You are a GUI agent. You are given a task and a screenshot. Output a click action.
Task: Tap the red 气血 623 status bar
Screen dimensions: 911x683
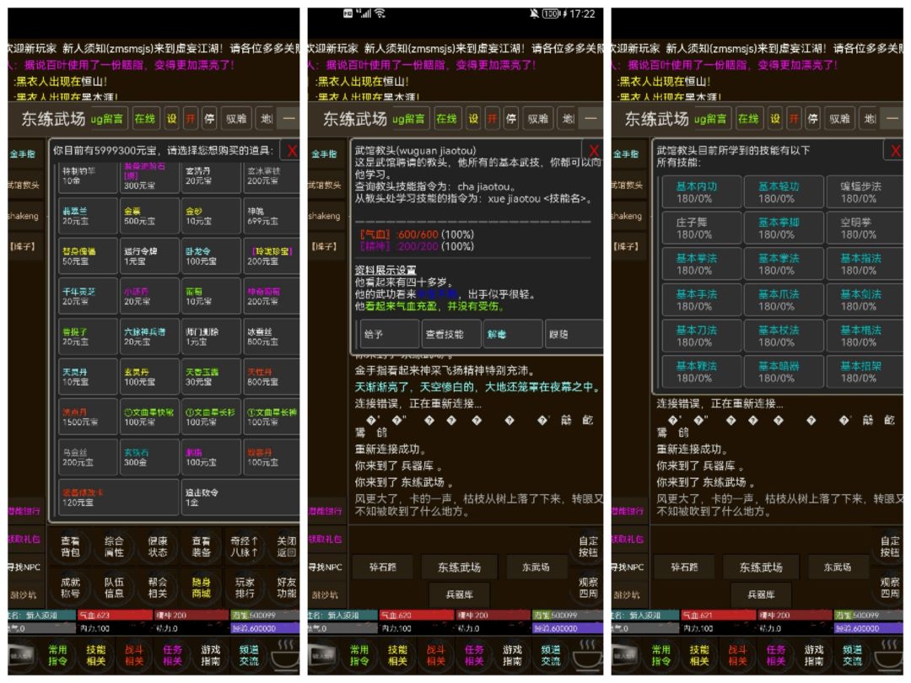[114, 615]
